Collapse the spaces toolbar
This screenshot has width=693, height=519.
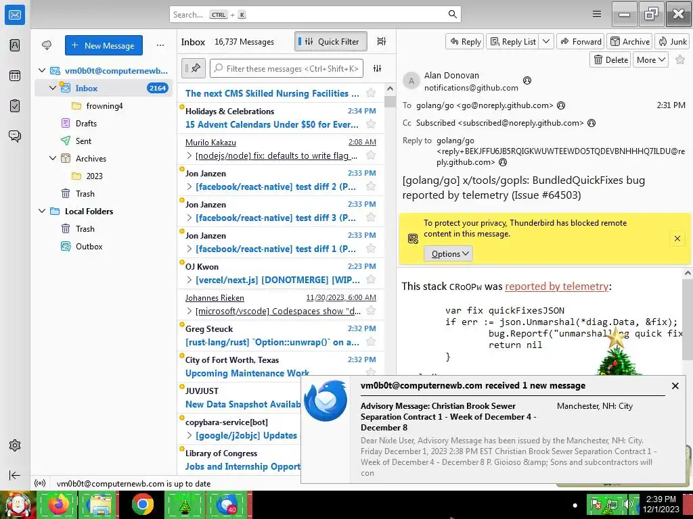[15, 475]
